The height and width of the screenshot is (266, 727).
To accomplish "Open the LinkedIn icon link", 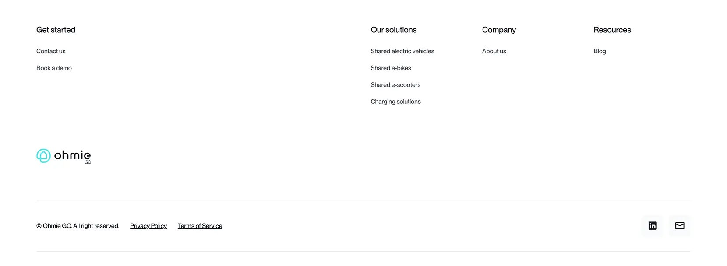I will pyautogui.click(x=653, y=226).
